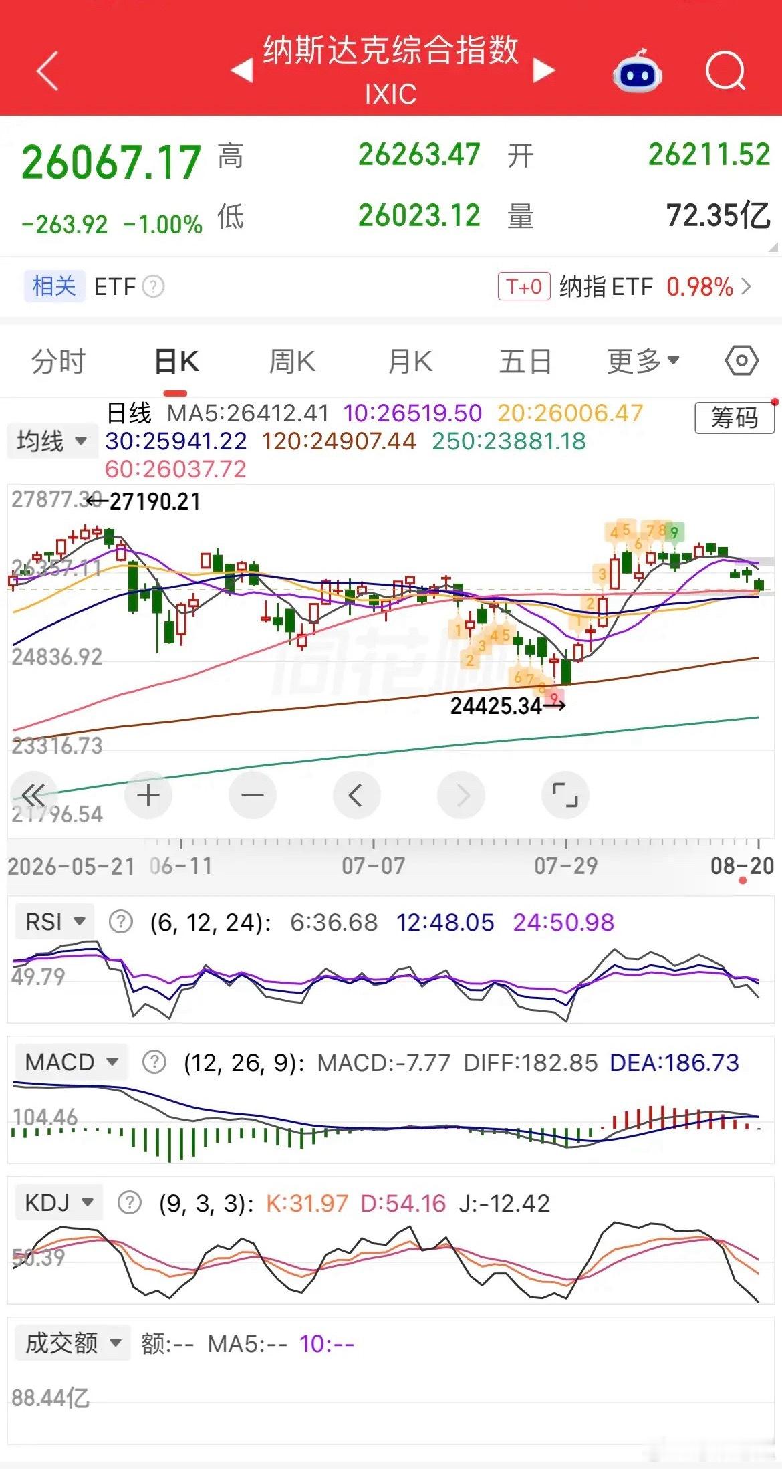Image resolution: width=782 pixels, height=1469 pixels.
Task: Open the robot AI assistant
Action: point(637,70)
